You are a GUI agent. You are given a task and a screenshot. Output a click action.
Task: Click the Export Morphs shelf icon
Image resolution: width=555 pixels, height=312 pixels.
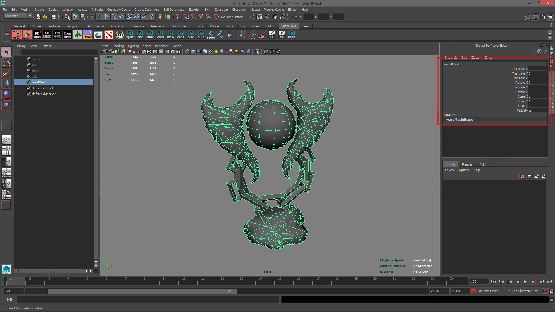(67, 35)
